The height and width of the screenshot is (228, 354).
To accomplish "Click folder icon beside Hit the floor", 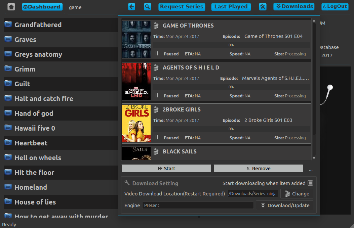I will coord(8,172).
